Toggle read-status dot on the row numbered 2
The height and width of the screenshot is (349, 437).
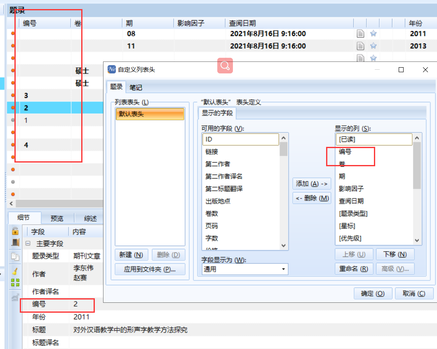13,108
